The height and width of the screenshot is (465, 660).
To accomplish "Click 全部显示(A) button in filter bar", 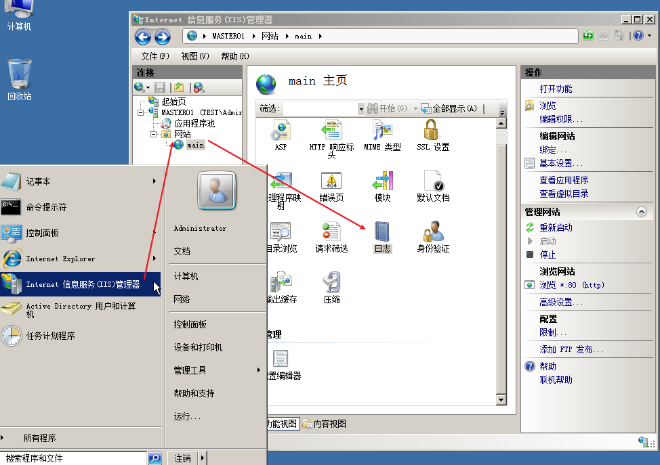I will (x=449, y=108).
